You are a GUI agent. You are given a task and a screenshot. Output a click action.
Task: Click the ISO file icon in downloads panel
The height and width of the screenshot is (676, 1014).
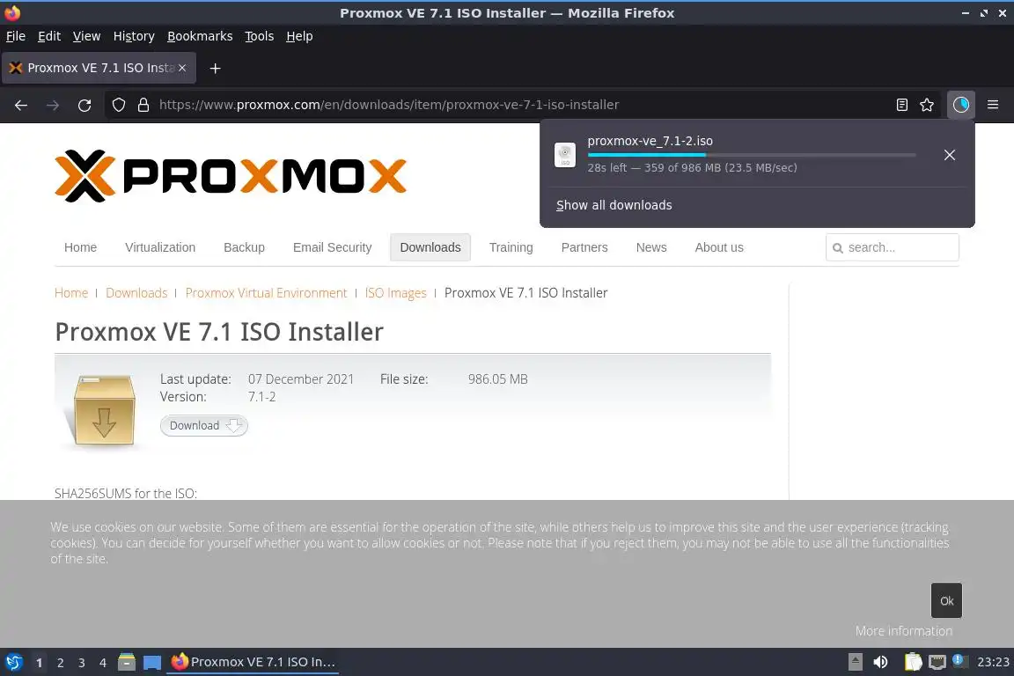coord(564,155)
